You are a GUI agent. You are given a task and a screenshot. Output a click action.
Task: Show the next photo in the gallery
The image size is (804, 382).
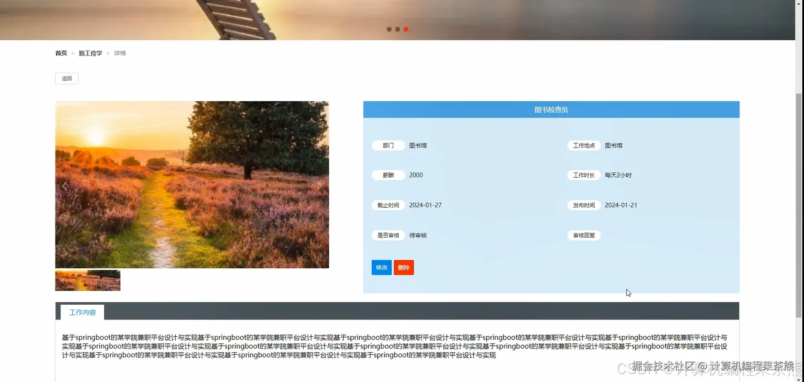pyautogui.click(x=320, y=186)
